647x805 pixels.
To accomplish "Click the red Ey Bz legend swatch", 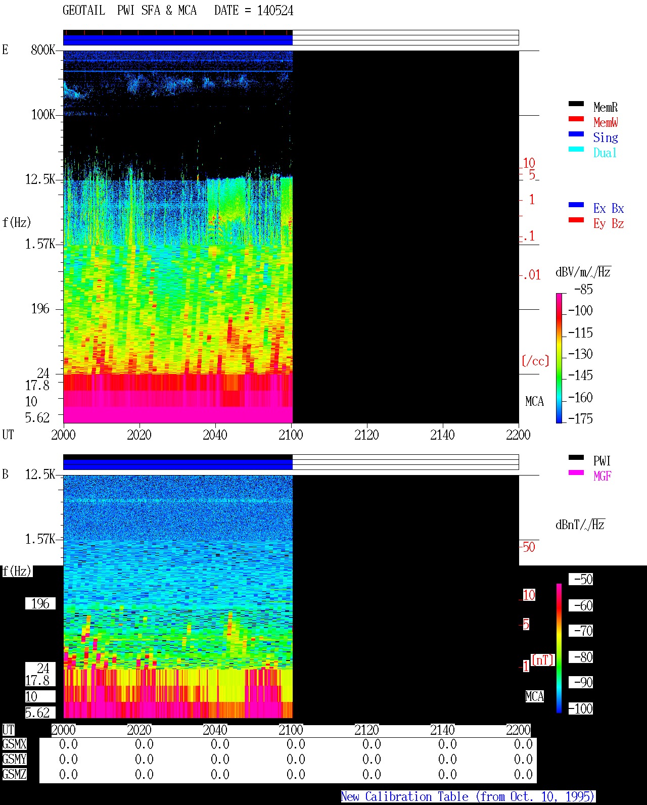I will click(x=576, y=220).
